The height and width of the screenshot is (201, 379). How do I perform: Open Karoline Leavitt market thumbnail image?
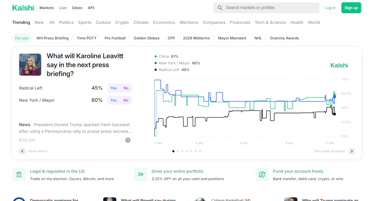pyautogui.click(x=30, y=65)
